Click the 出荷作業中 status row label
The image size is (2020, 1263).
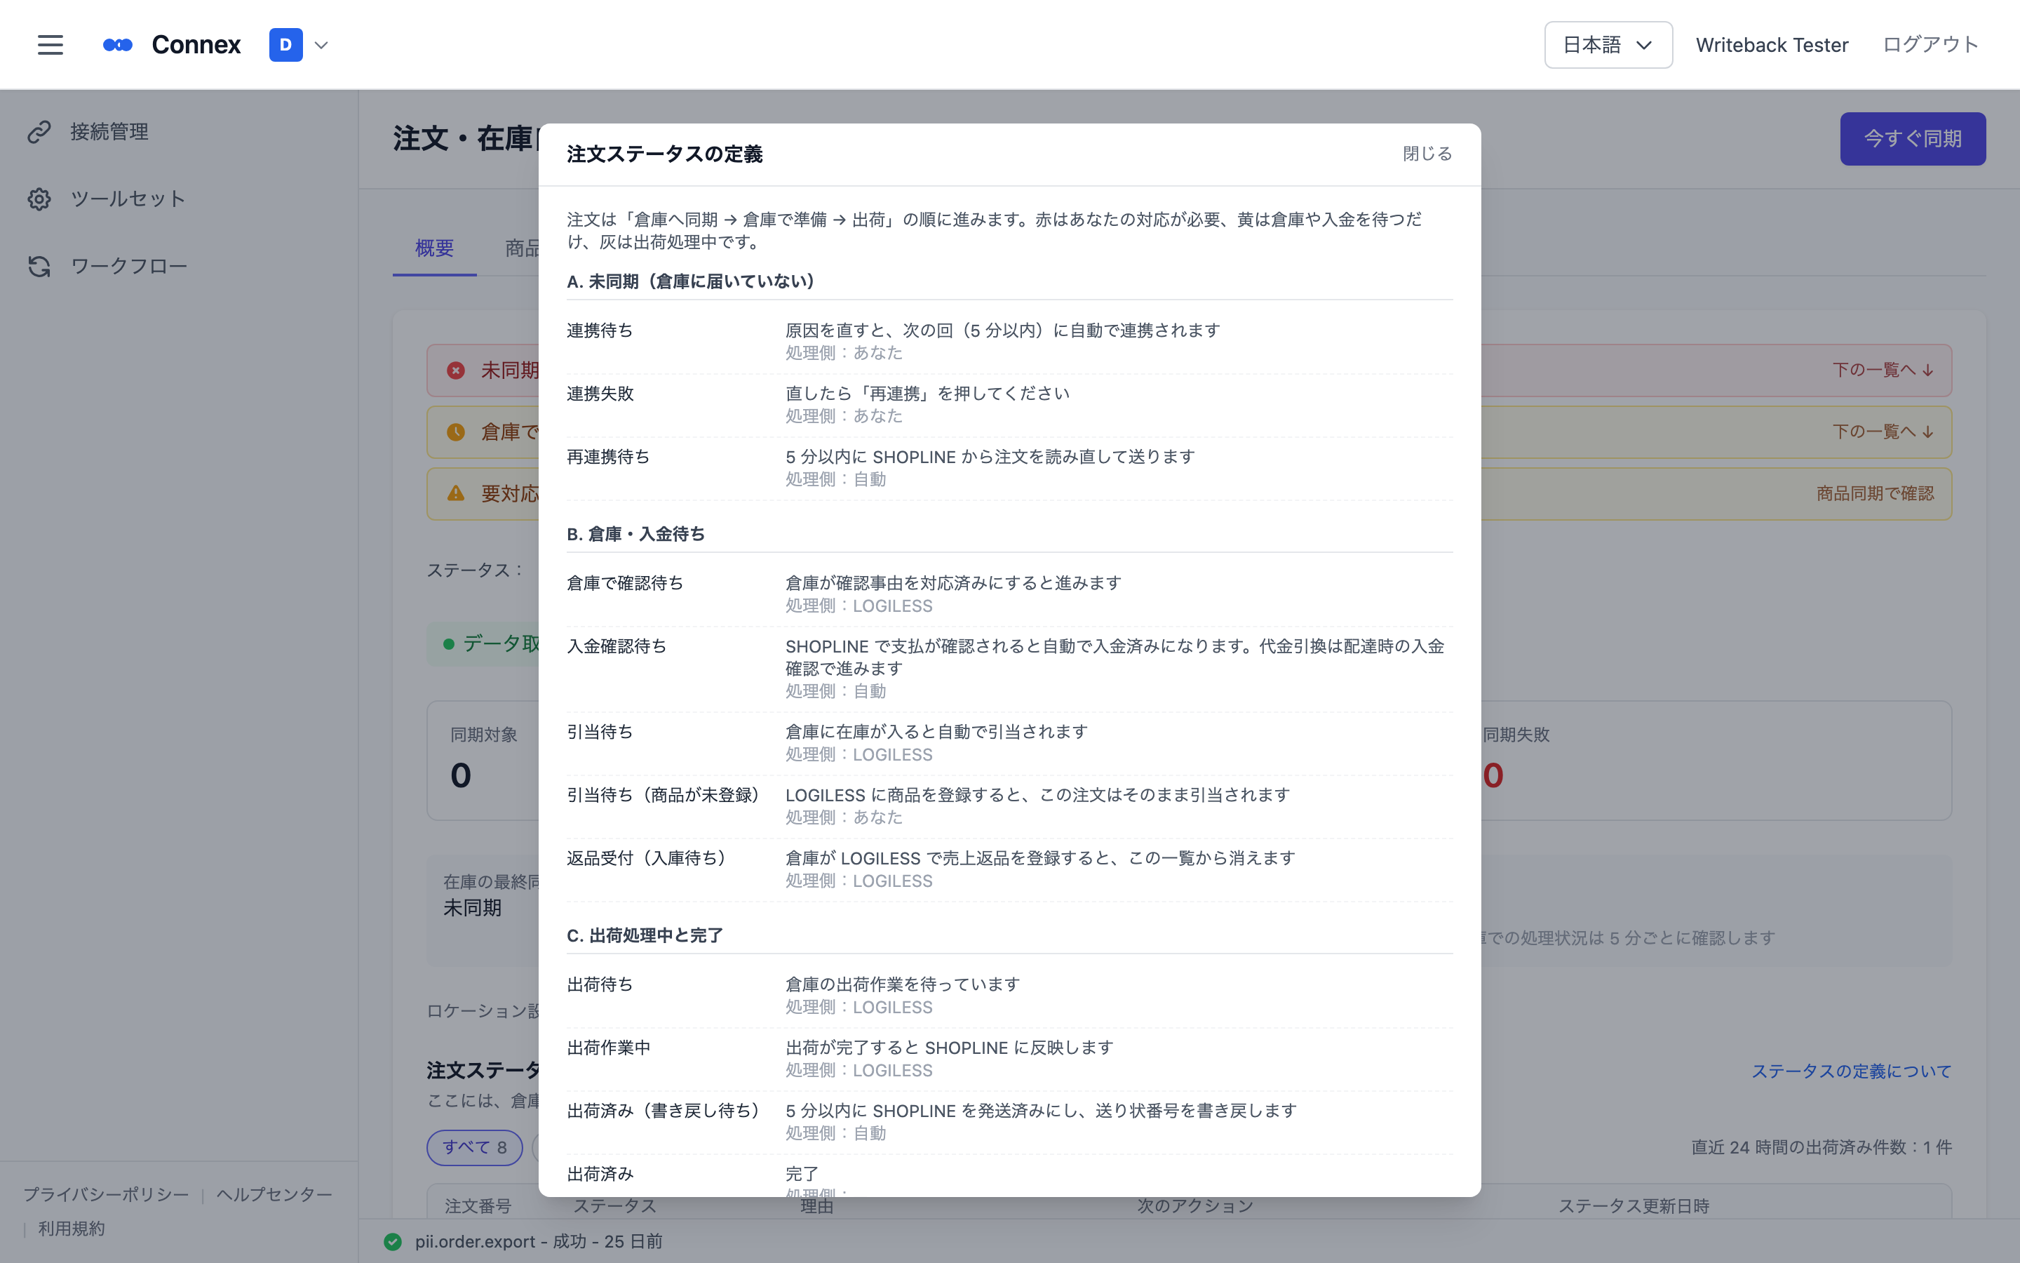tap(607, 1048)
